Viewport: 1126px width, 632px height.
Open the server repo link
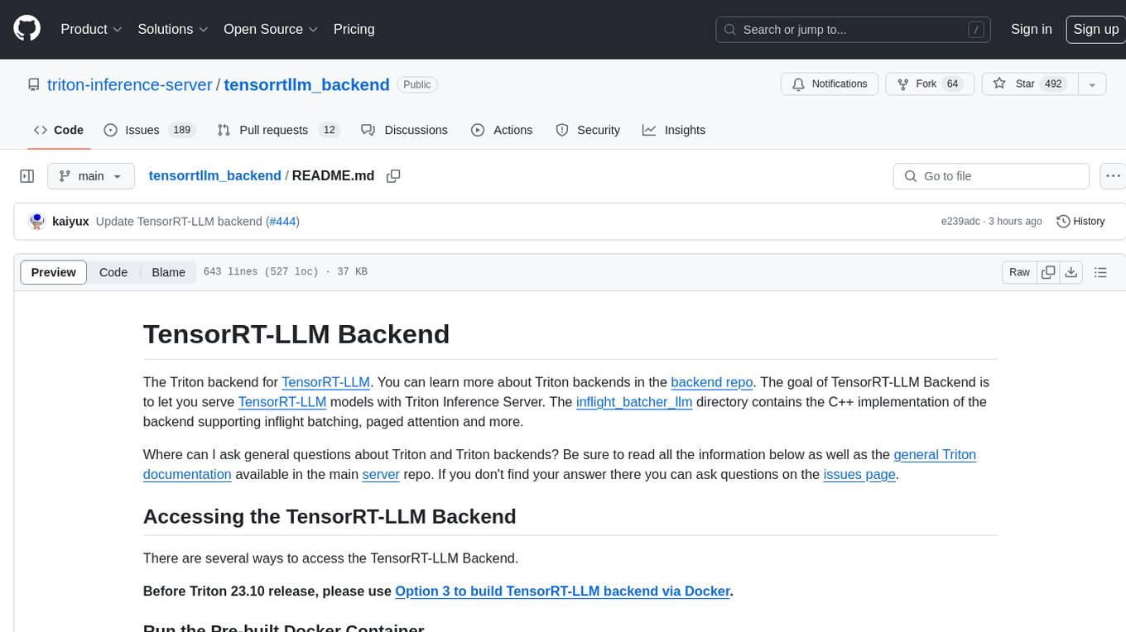(381, 475)
